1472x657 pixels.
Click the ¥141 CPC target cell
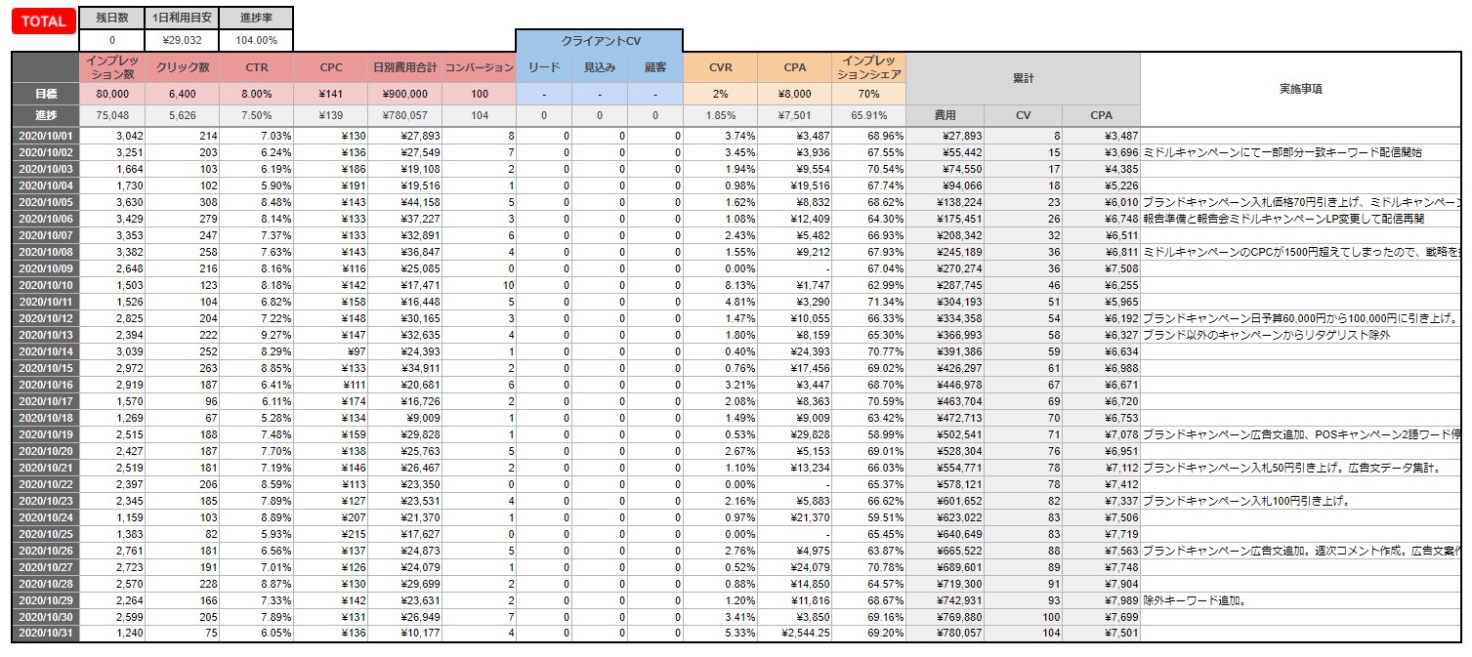(331, 94)
